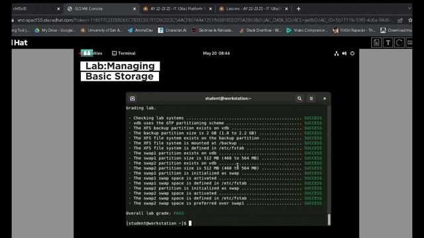Open the GNOME power menu icon
424x238 pixels.
click(x=352, y=54)
